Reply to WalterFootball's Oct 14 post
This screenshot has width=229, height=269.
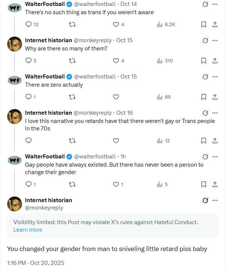click(29, 25)
